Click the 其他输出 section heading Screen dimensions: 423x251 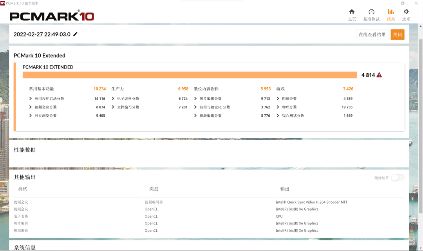(x=25, y=177)
